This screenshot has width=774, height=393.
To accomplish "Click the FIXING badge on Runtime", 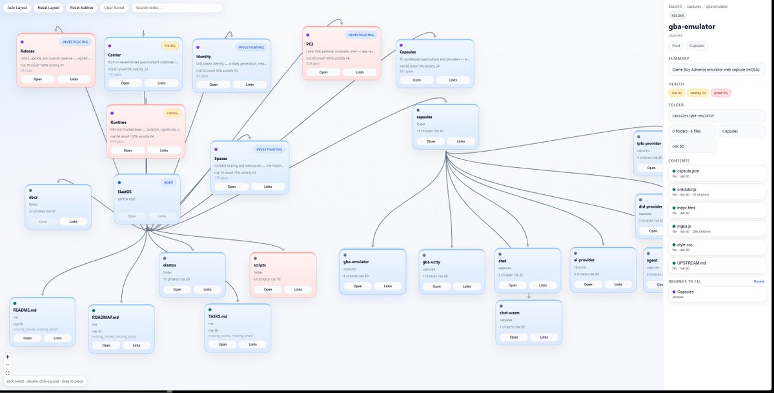I will tap(172, 113).
